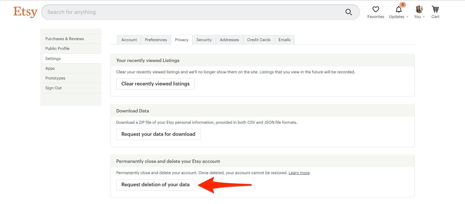Open the shopping Cart icon

[435, 9]
